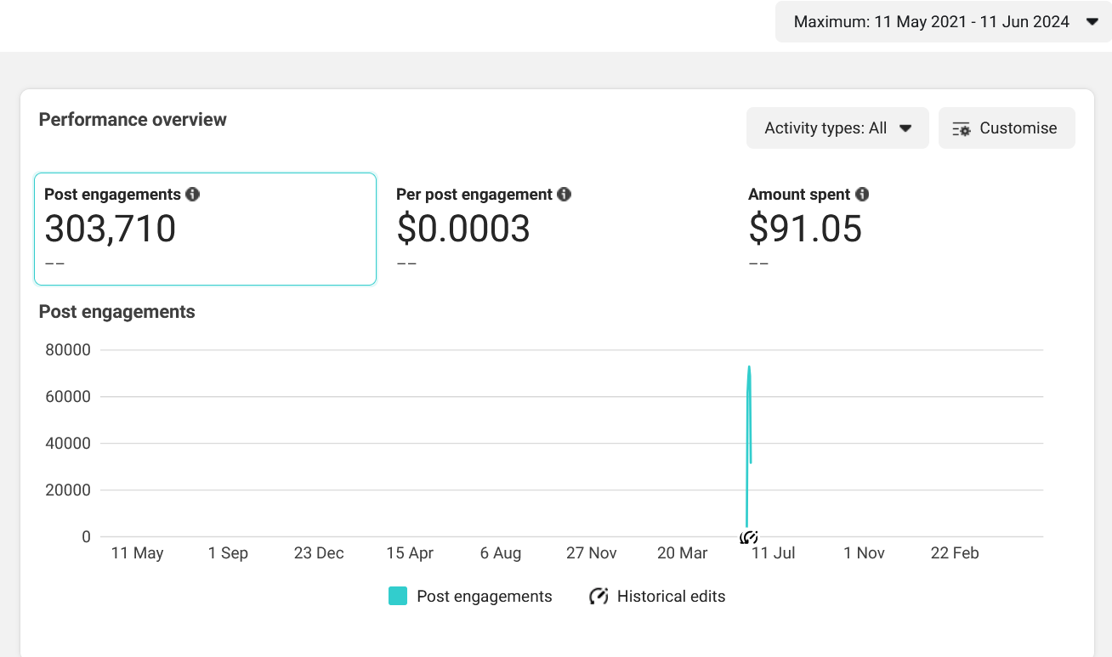The height and width of the screenshot is (657, 1112).
Task: Click caret arrow on date range selector
Action: point(1092,22)
